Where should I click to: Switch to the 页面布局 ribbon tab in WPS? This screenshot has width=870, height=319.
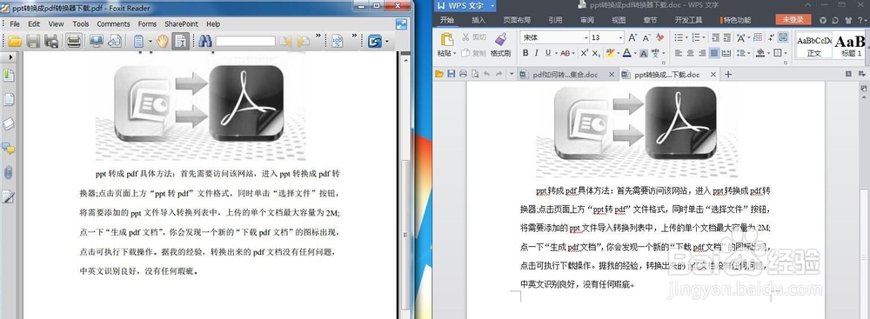[x=517, y=20]
